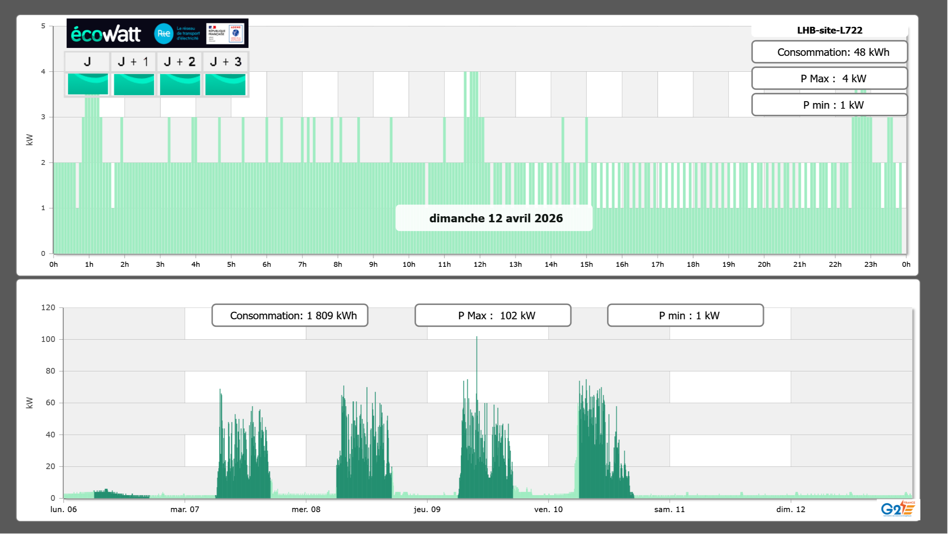This screenshot has width=948, height=534.
Task: Select the J + 3 day tab
Action: (x=225, y=62)
